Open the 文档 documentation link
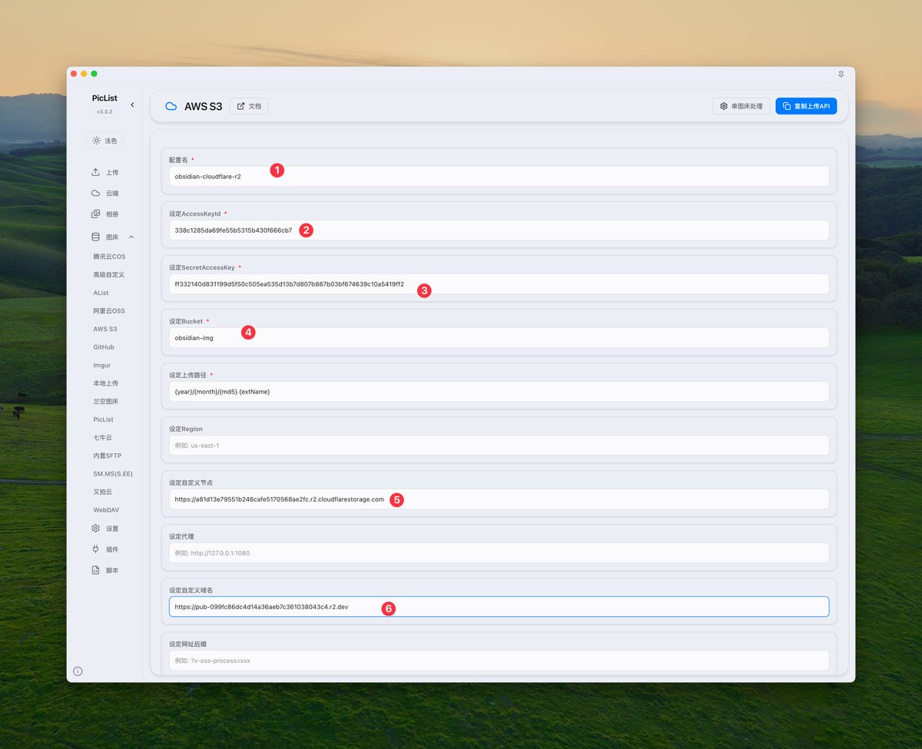922x749 pixels. click(249, 106)
